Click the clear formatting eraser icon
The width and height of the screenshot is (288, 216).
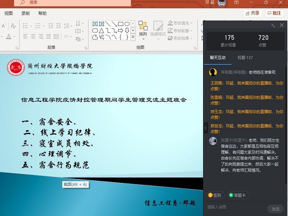click(13, 26)
